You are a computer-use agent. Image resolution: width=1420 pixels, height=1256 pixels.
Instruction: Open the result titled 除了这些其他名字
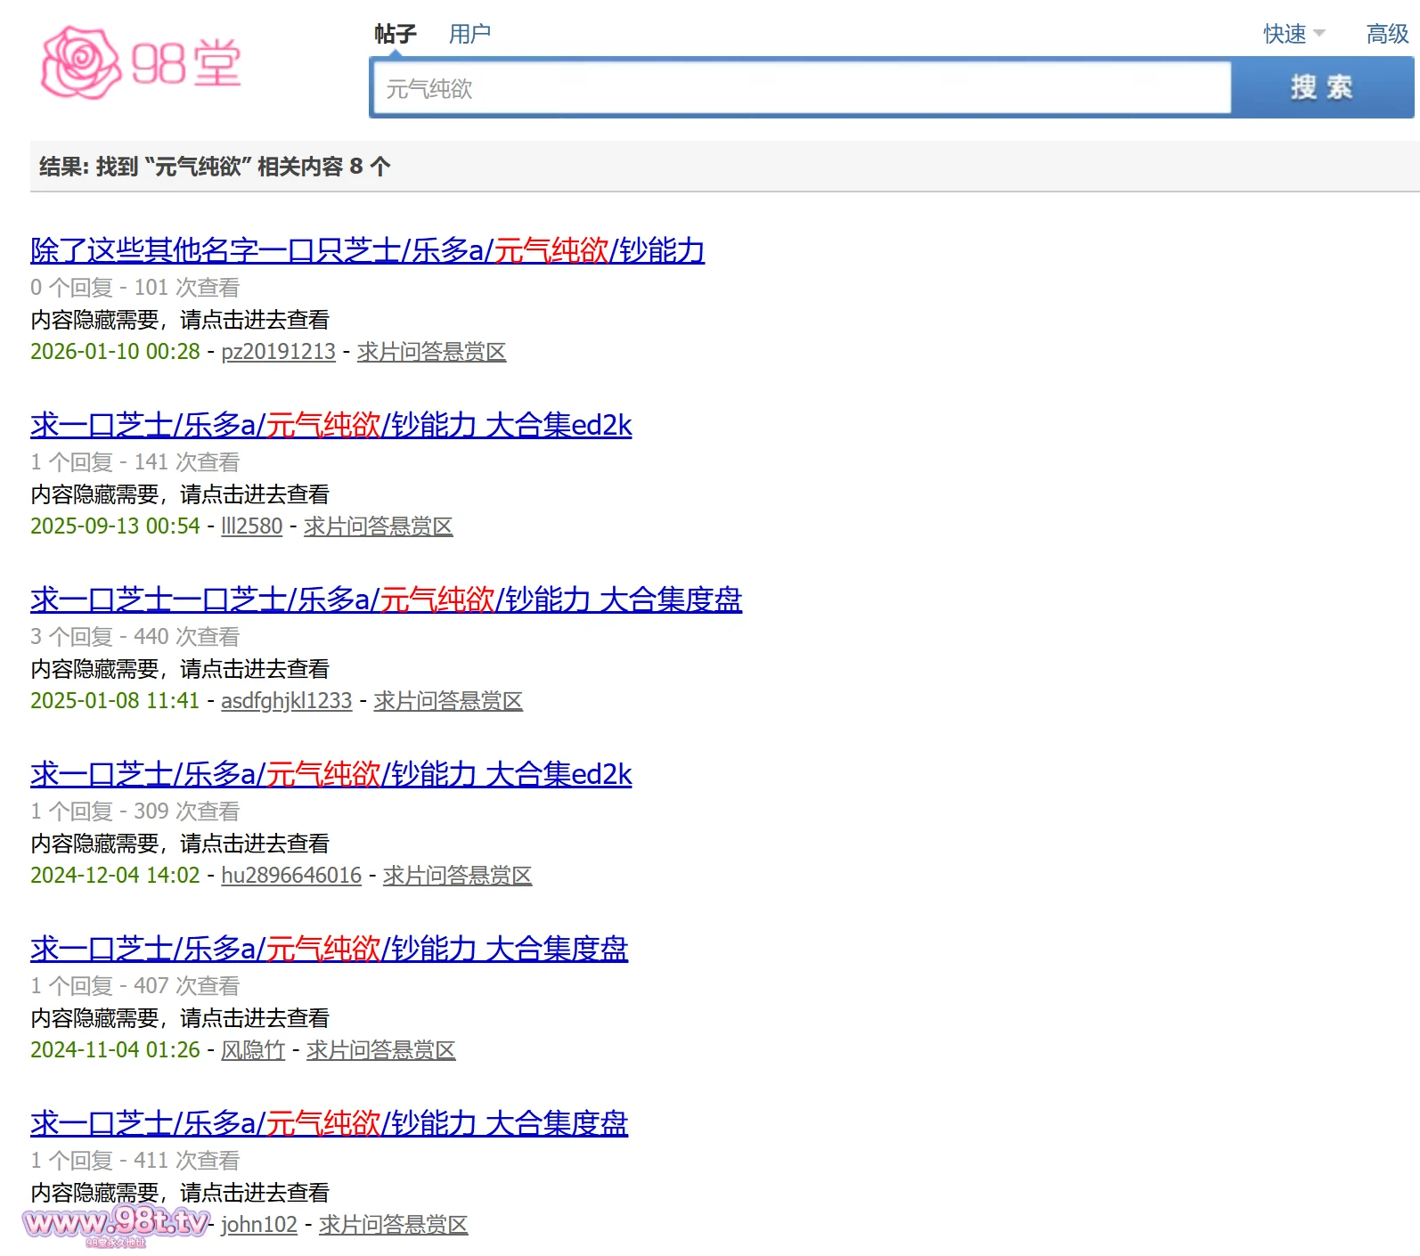click(x=367, y=250)
